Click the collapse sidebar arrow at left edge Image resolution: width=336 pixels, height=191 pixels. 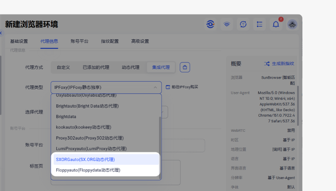pos(1,33)
